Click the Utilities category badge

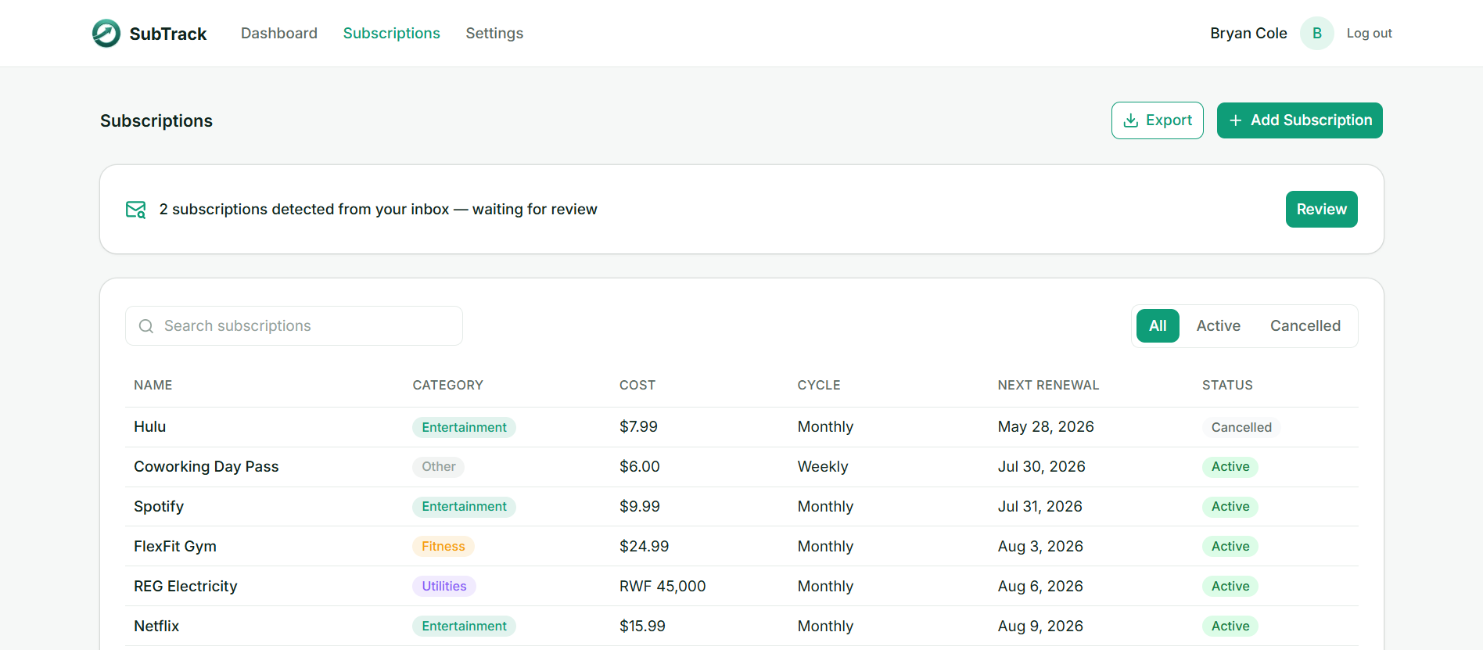(444, 587)
